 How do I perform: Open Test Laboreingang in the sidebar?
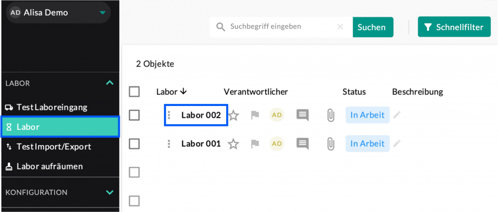click(x=52, y=107)
